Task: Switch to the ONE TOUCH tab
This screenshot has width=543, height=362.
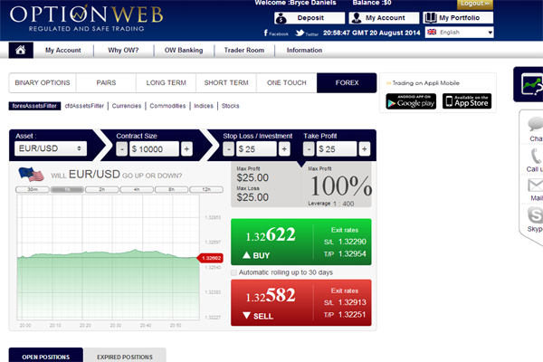Action: point(287,82)
